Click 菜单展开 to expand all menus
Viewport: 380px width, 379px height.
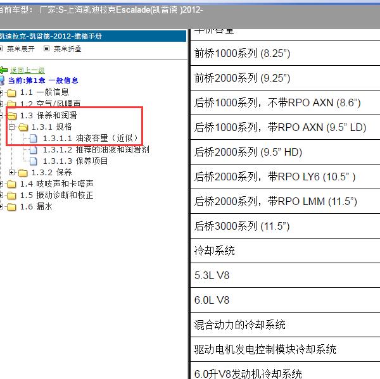pyautogui.click(x=21, y=49)
